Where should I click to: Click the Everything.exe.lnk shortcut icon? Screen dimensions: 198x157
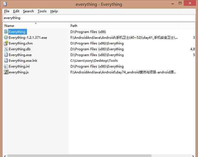click(x=6, y=61)
